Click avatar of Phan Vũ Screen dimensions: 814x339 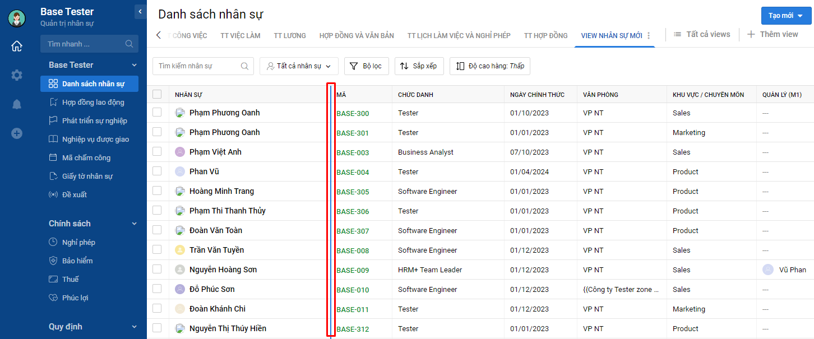pyautogui.click(x=180, y=171)
